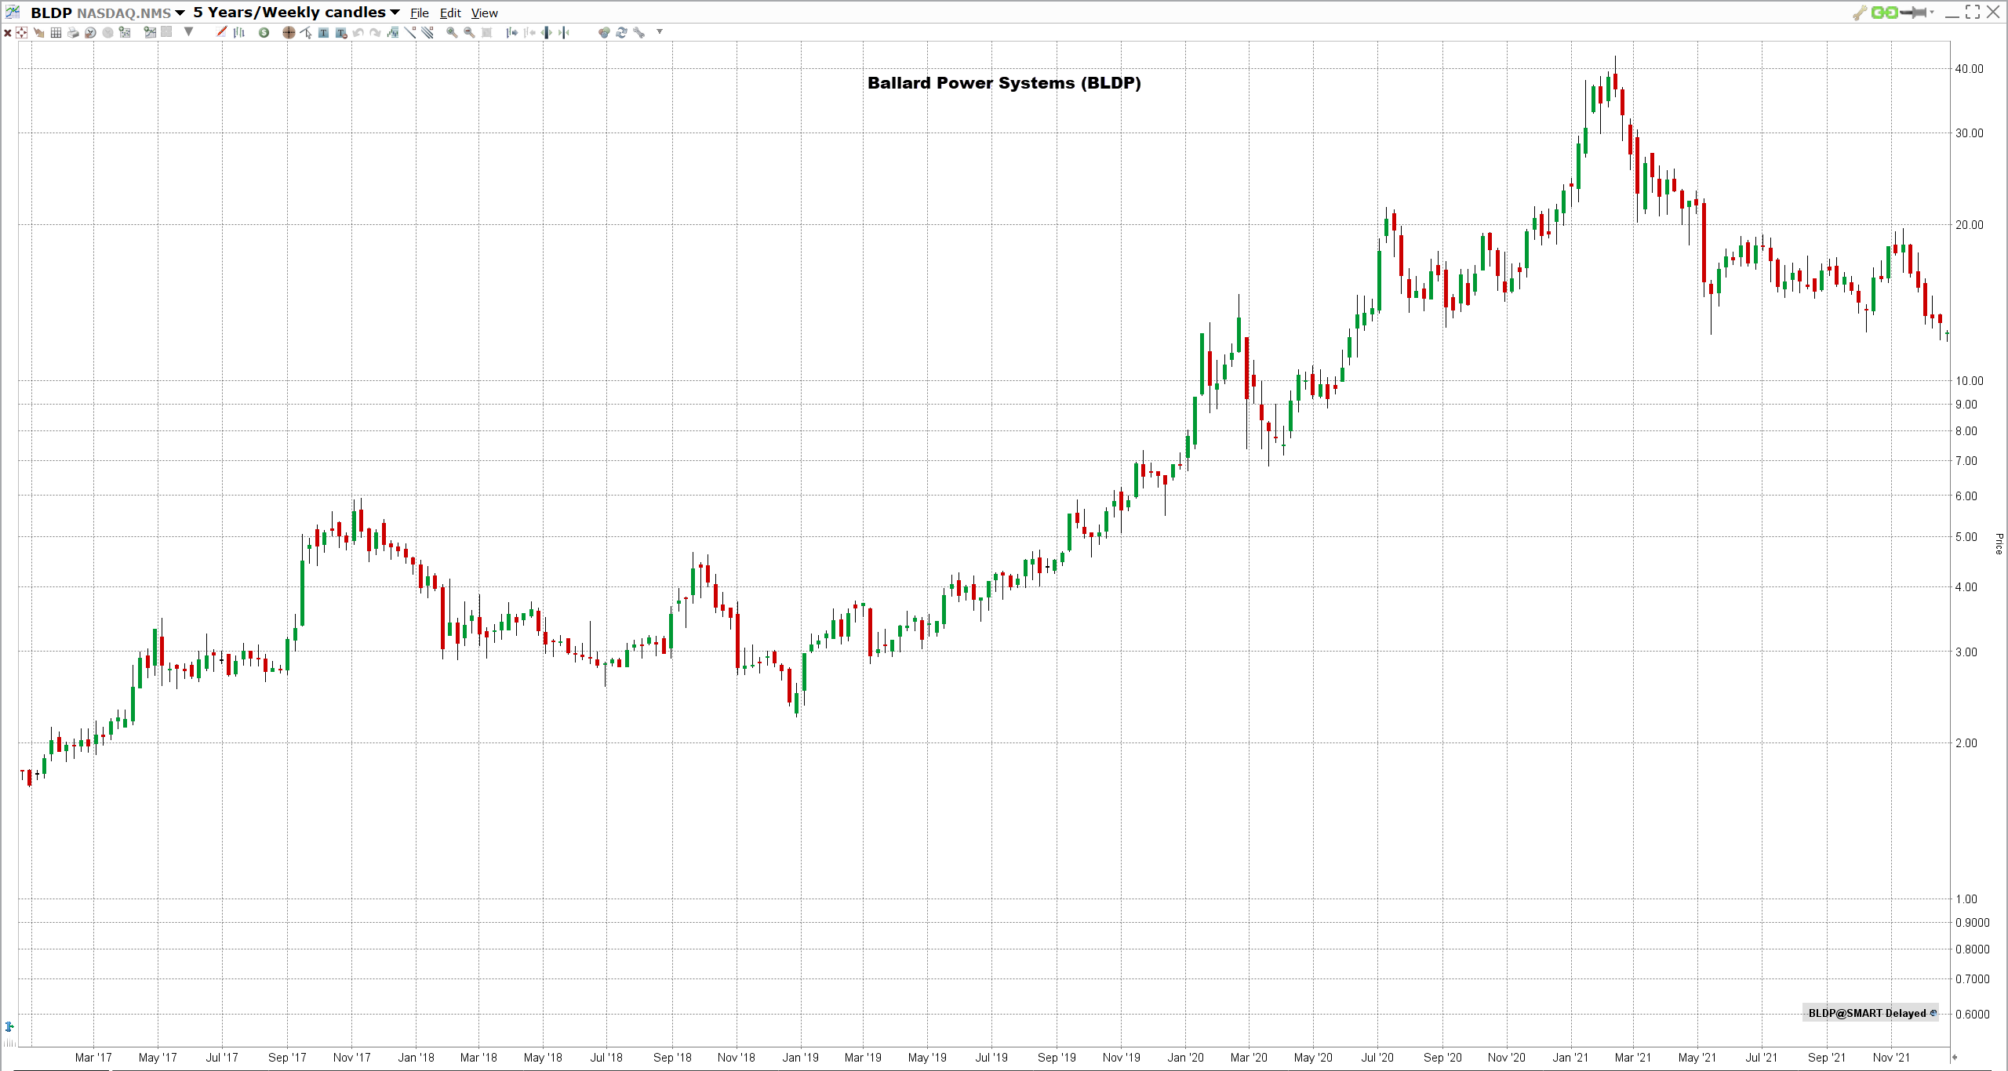This screenshot has width=2008, height=1071.
Task: Click the green volume bars indicator icon
Action: click(x=393, y=33)
